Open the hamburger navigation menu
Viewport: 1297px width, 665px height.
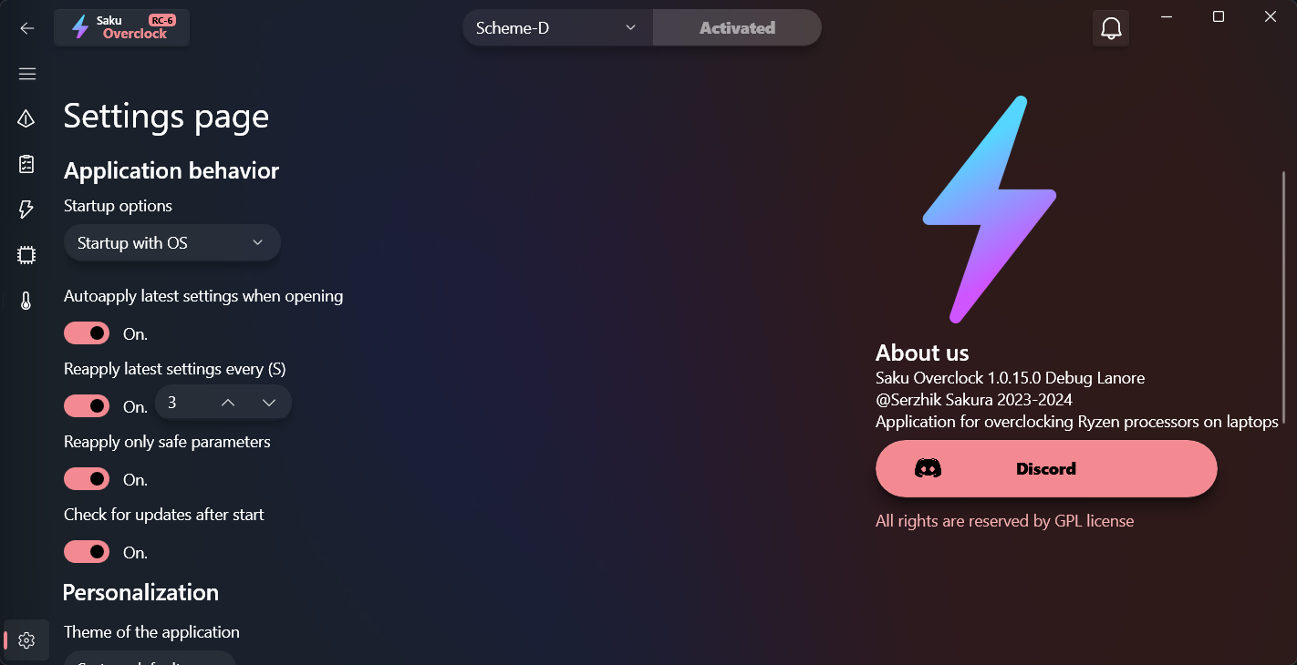click(26, 74)
